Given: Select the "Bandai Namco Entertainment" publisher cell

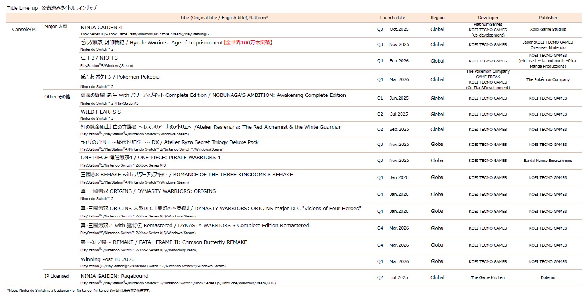Looking at the screenshot, I should point(548,161).
